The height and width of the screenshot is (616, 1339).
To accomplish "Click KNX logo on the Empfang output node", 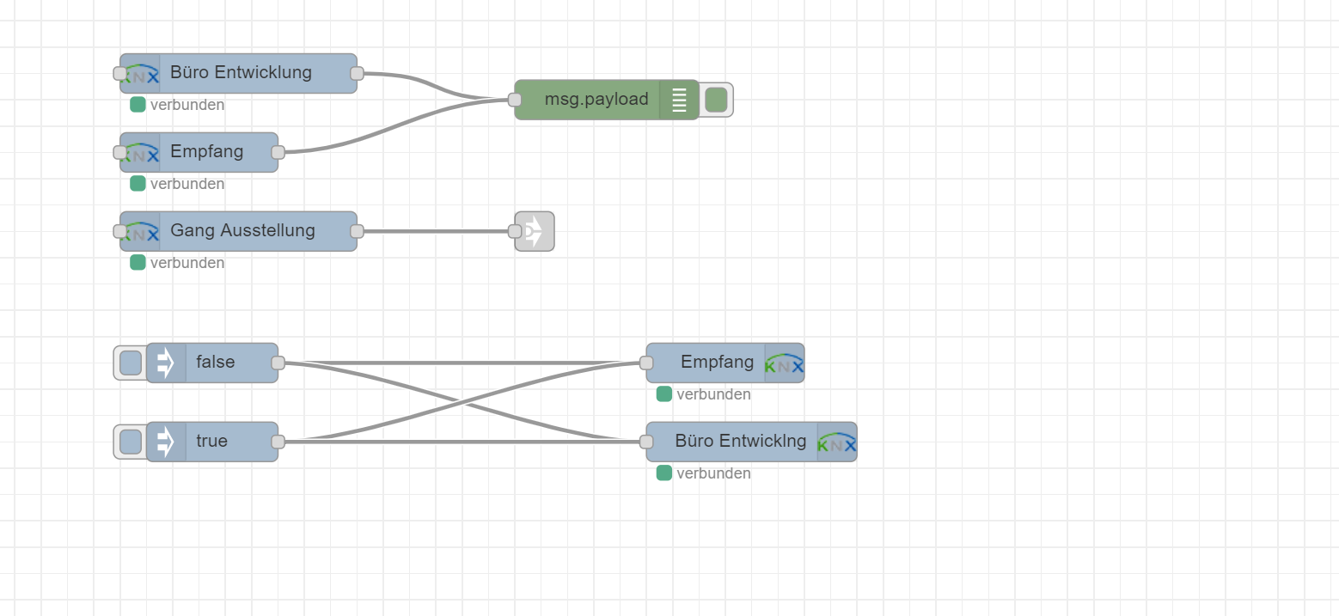I will tap(784, 363).
